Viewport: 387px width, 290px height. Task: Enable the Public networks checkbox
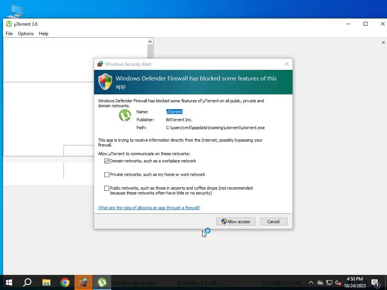coord(107,188)
